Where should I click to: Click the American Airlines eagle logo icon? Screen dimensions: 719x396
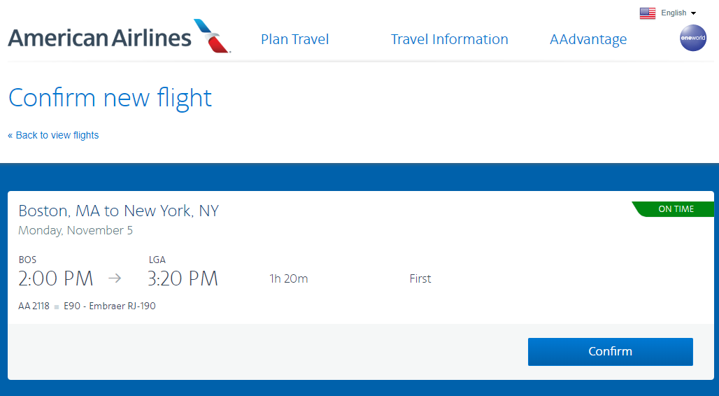[212, 36]
